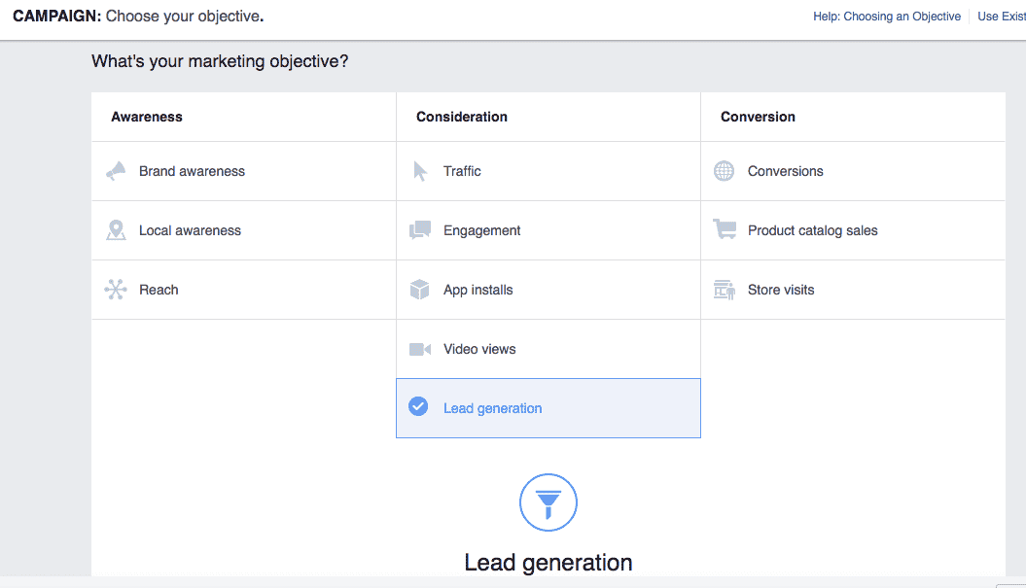
Task: Click the Video views camera icon
Action: (420, 349)
